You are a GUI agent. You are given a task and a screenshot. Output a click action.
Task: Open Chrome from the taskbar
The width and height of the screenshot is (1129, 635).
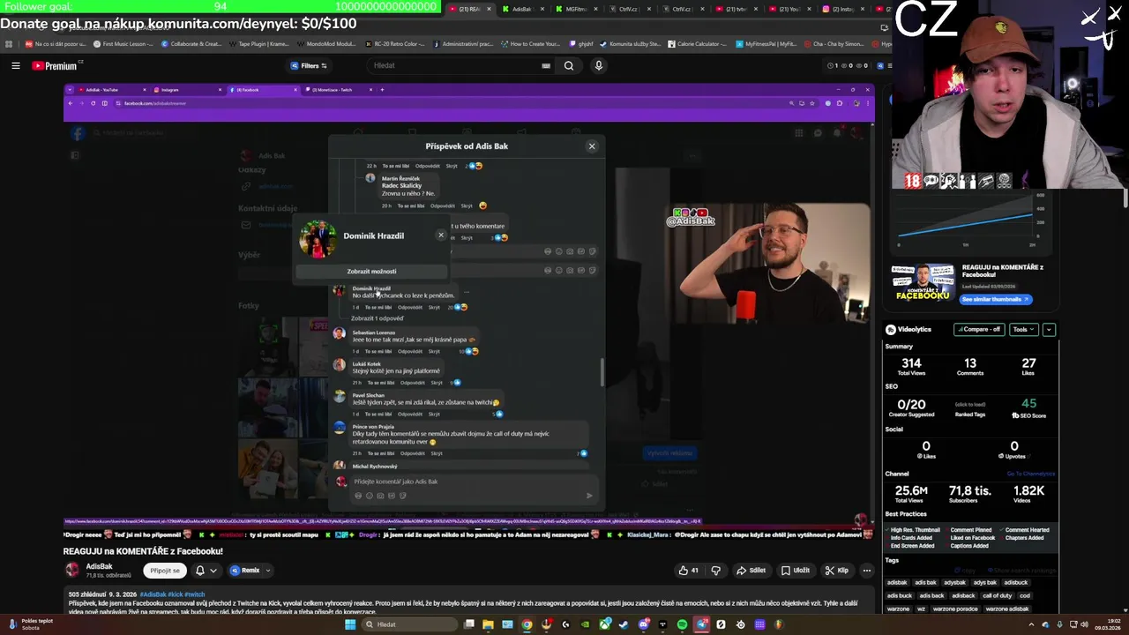click(x=527, y=624)
